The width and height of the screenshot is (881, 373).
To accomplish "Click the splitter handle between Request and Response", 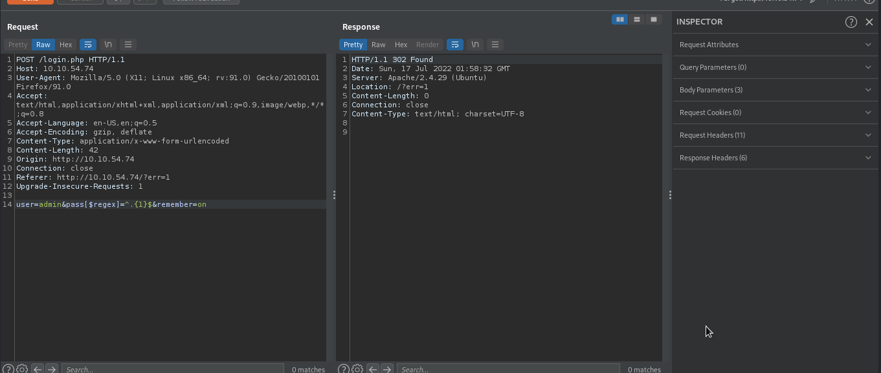I will coord(334,195).
